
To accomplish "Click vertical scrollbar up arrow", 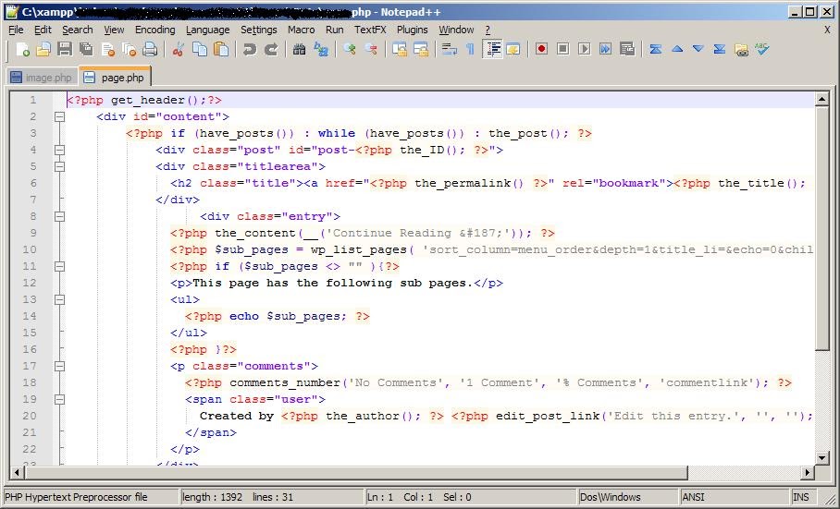I will coord(822,99).
